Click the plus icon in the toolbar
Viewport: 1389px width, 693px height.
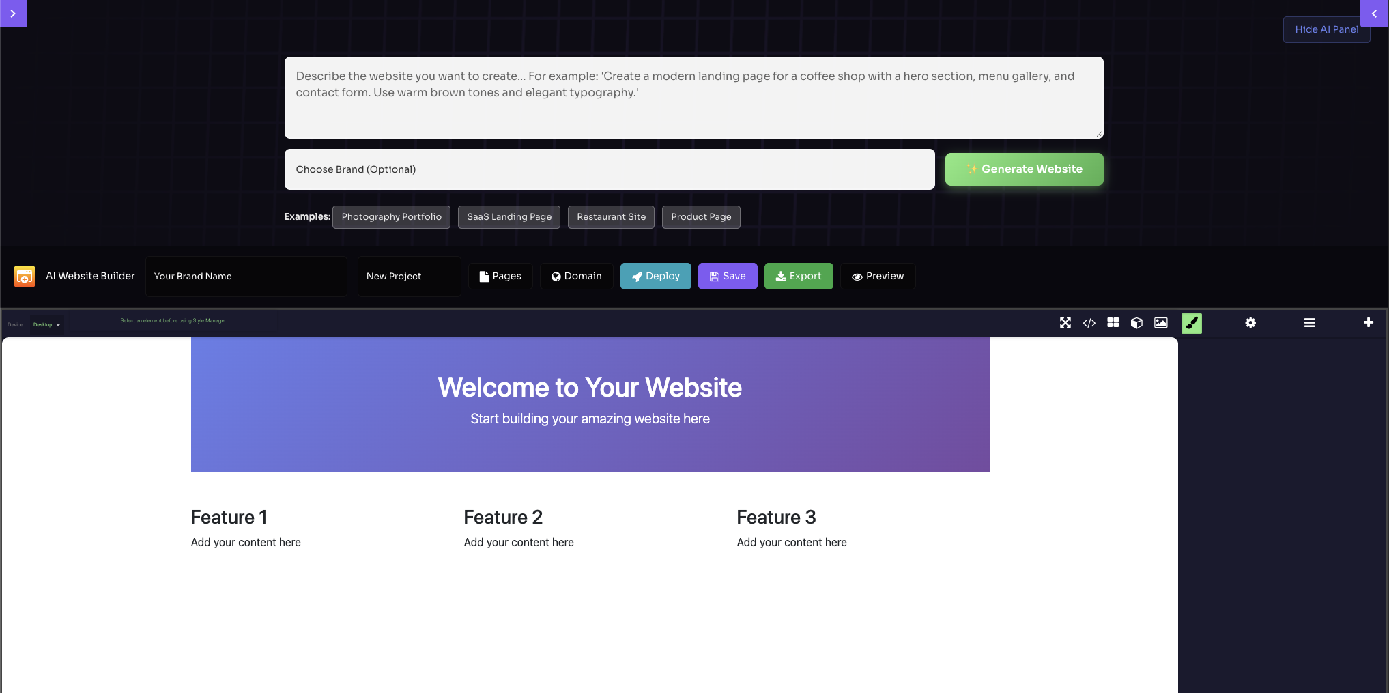[1369, 323]
